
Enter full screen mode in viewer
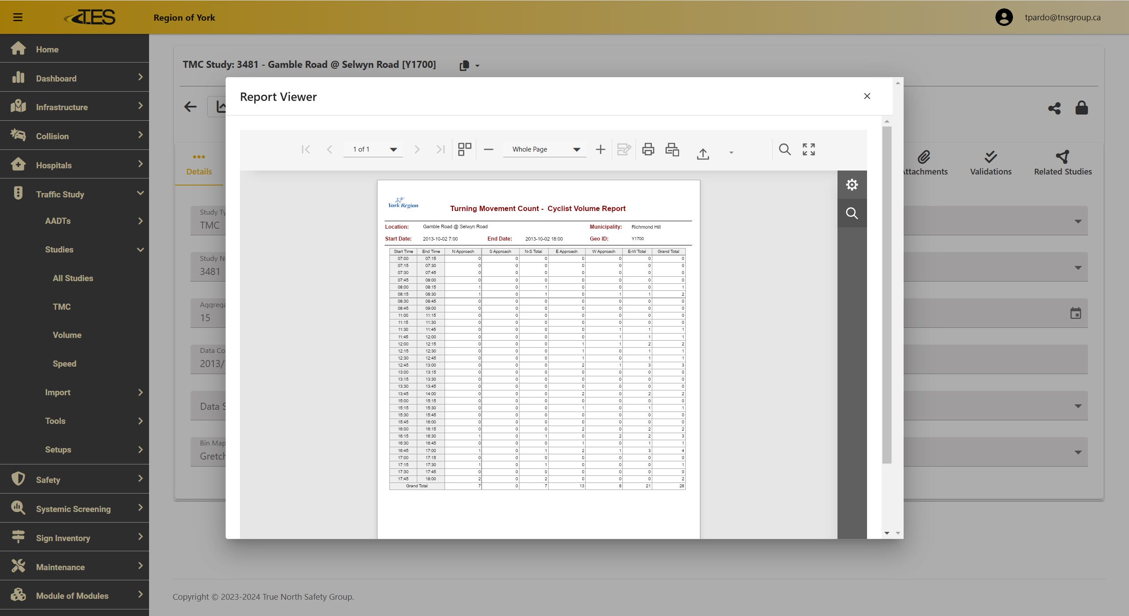point(808,149)
